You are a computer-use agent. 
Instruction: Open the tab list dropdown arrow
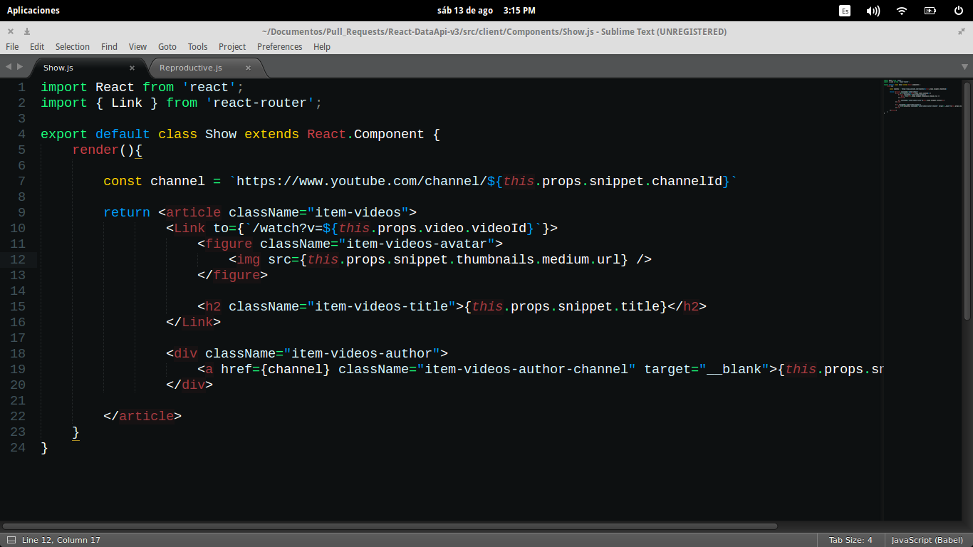(965, 66)
